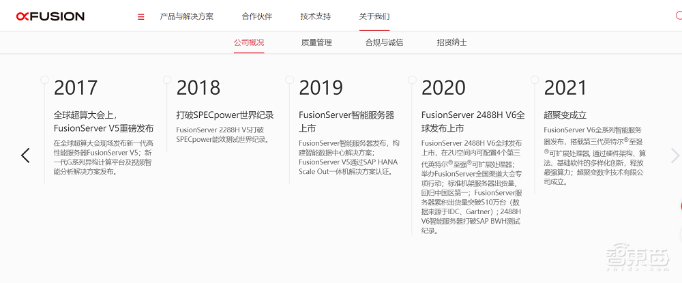
Task: Select the 2017 timeline marker circle
Action: click(x=44, y=80)
